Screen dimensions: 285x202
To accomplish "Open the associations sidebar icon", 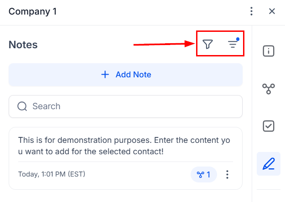I will 269,89.
